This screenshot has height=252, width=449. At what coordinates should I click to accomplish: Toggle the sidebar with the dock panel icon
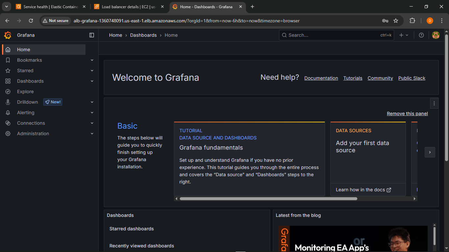click(92, 35)
